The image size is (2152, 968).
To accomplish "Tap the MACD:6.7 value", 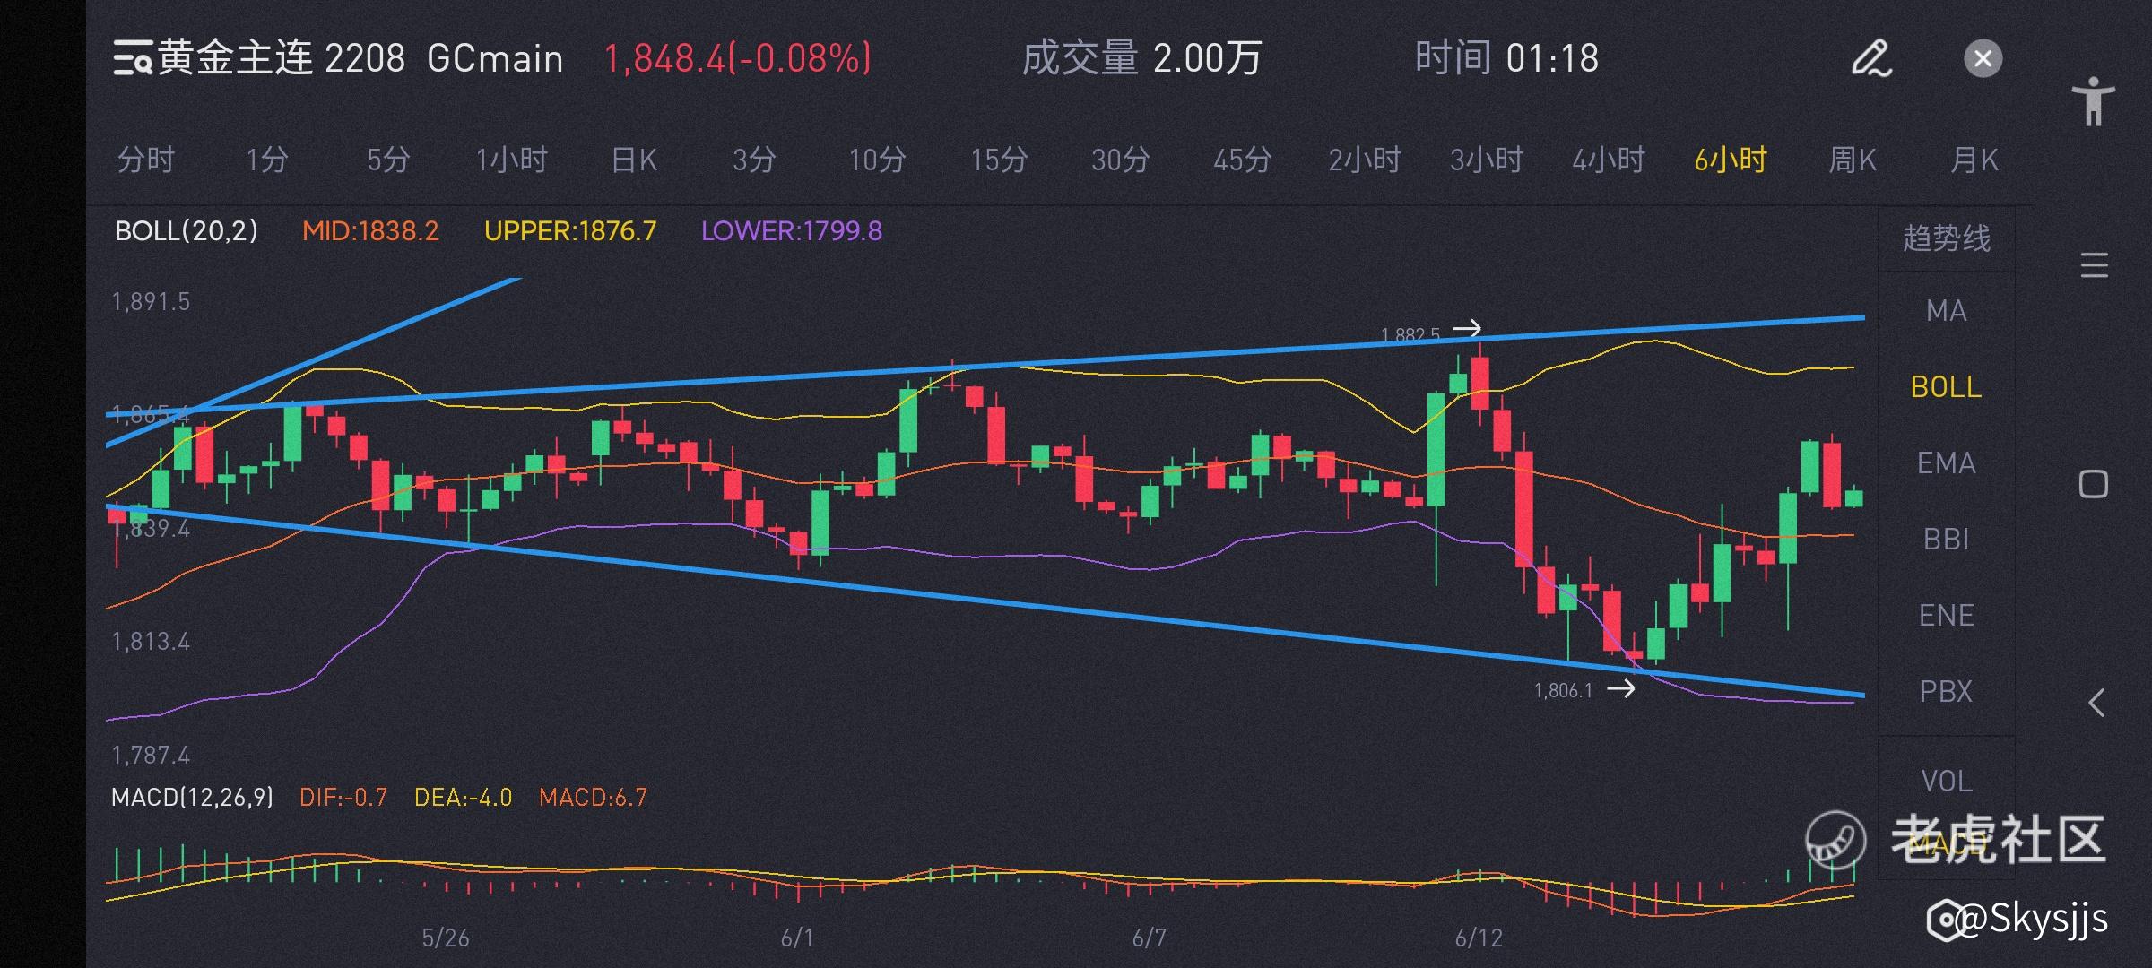I will 593,798.
